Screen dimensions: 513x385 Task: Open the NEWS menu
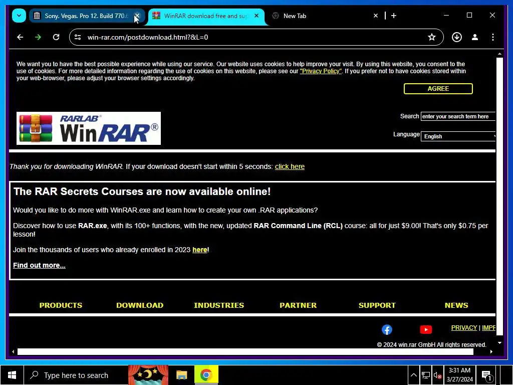pyautogui.click(x=456, y=305)
